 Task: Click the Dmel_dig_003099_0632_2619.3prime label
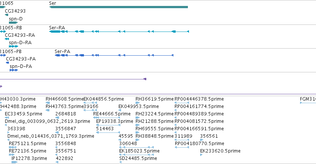[x=48, y=121]
